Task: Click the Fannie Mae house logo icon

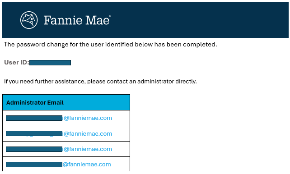Action: pyautogui.click(x=29, y=20)
